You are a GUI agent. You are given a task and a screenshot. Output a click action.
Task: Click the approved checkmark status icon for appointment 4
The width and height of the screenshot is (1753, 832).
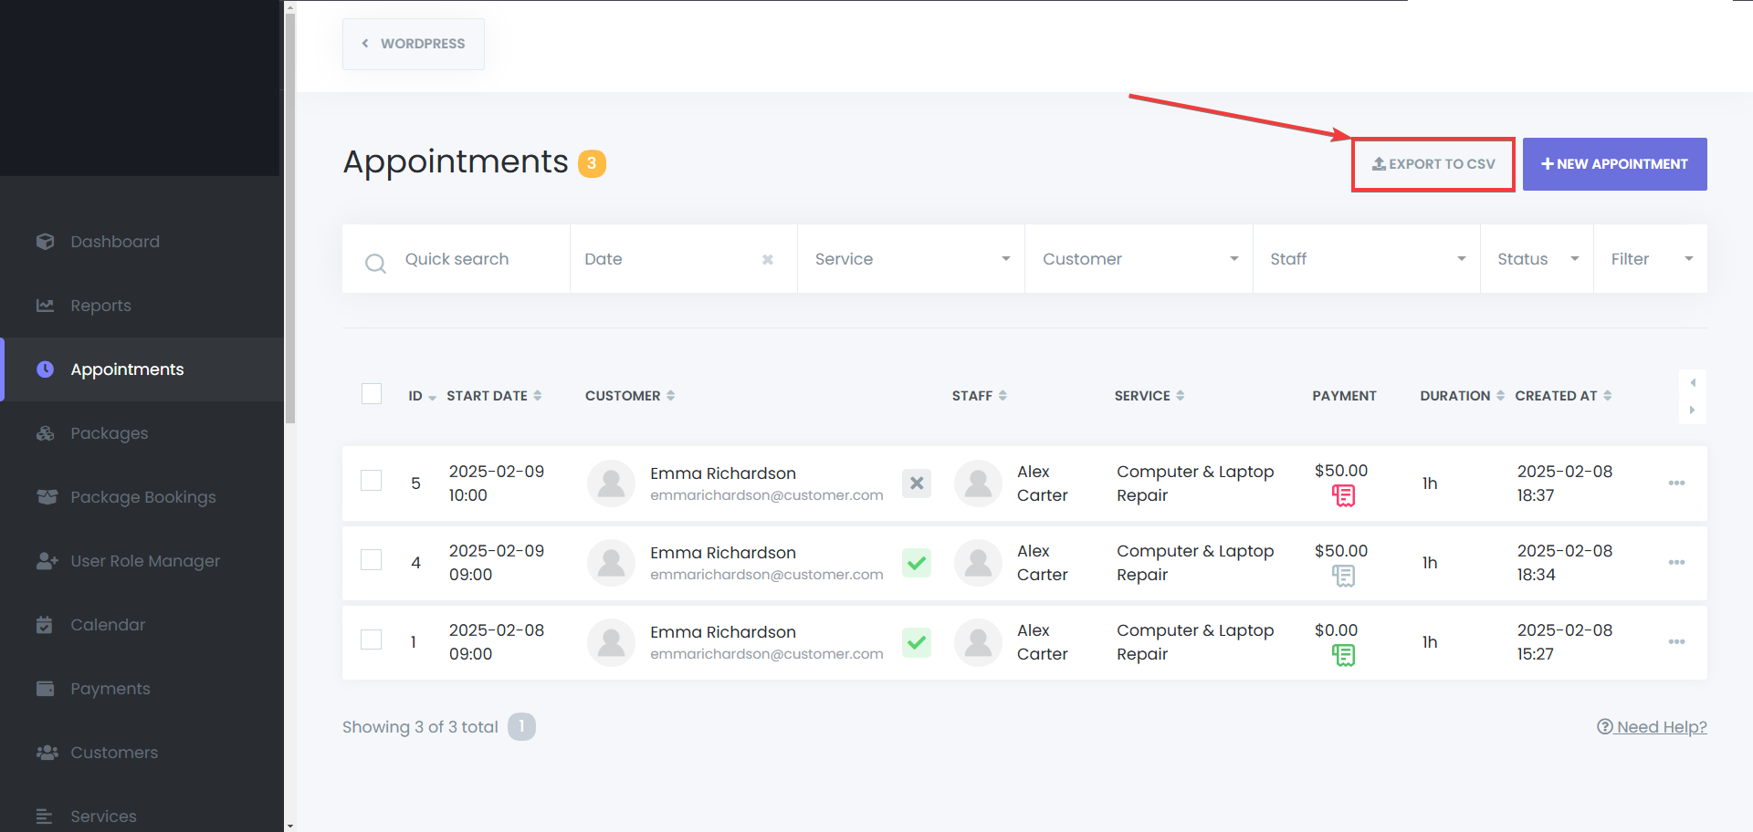[917, 563]
